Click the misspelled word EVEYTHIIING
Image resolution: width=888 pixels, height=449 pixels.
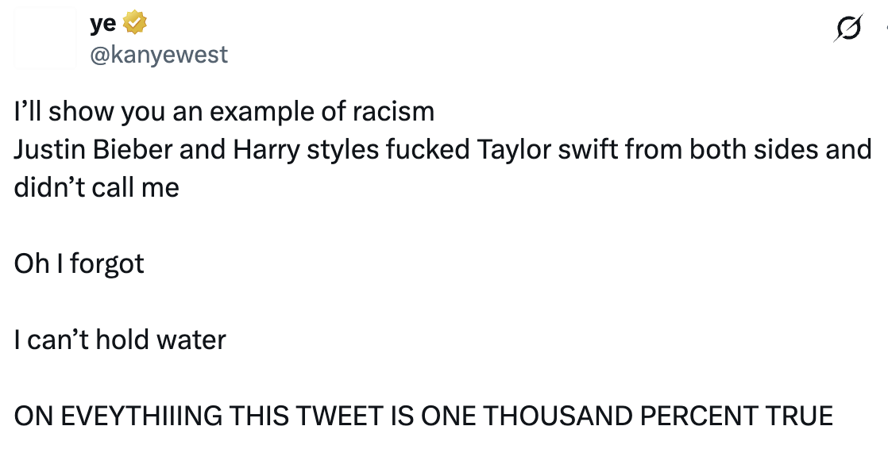coord(141,416)
